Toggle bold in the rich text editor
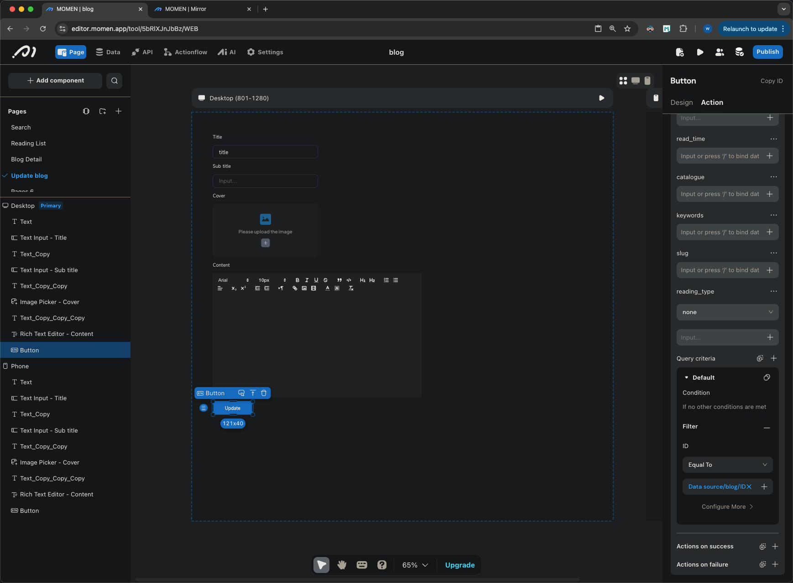This screenshot has width=793, height=583. pos(297,280)
